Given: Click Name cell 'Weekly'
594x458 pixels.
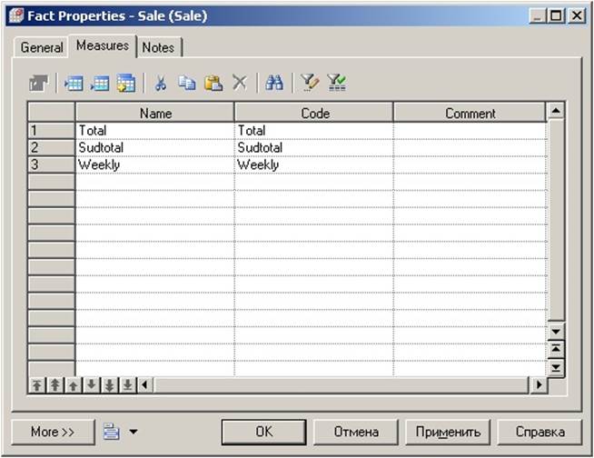Looking at the screenshot, I should click(155, 164).
